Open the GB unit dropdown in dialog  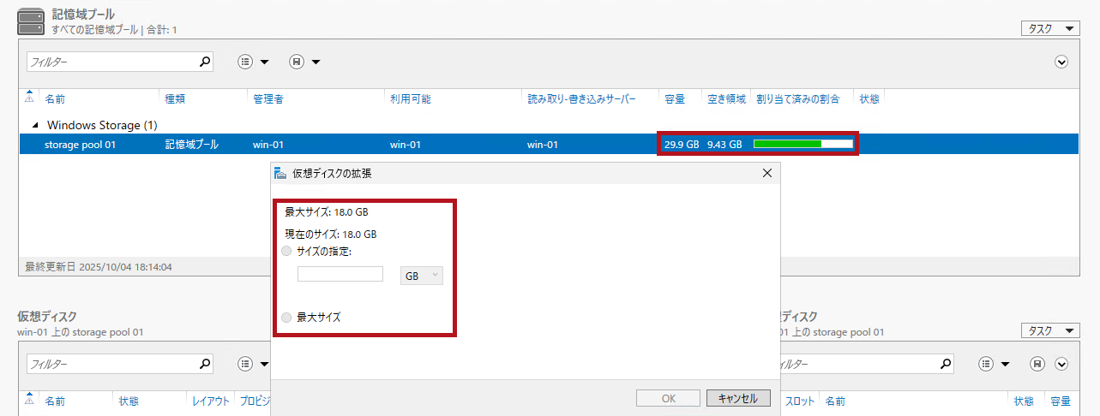422,276
